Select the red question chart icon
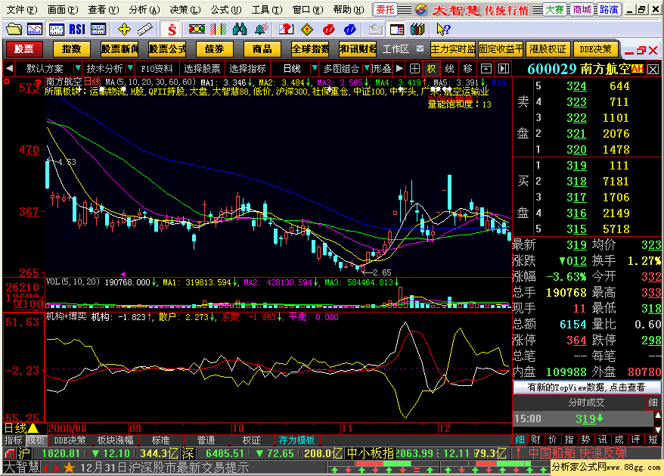This screenshot has height=476, width=664. (287, 30)
